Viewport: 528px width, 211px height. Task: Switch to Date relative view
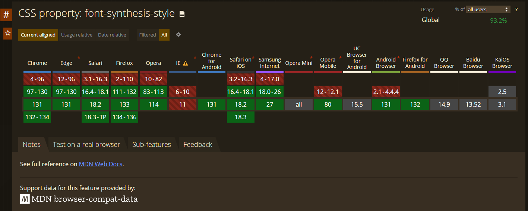(112, 35)
